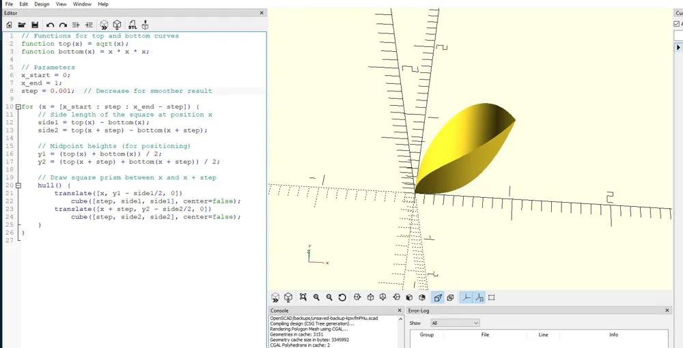Indent the selected code
Image resolution: width=683 pixels, height=348 pixels.
89,25
